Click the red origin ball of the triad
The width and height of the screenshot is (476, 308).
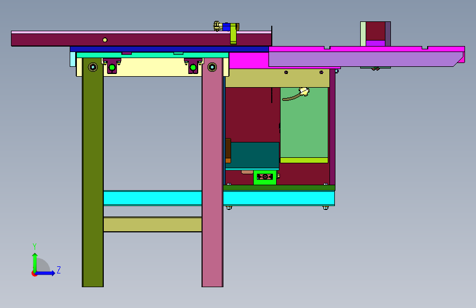tap(34, 273)
